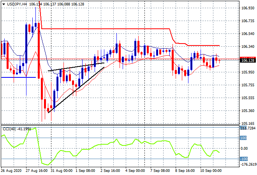The width and height of the screenshot is (257, 175).
Task: Select the CCI(40) -41.1991 indicator label
Action: tap(17, 129)
